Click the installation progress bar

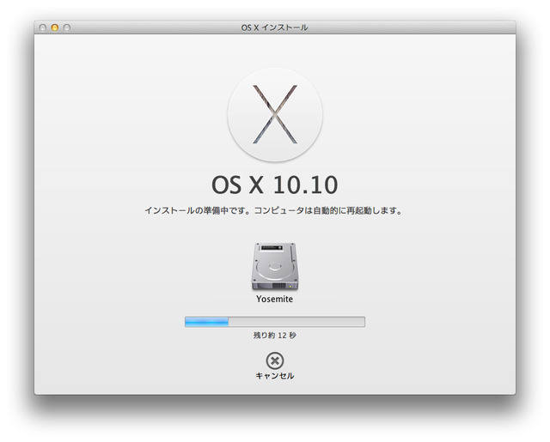tap(275, 322)
